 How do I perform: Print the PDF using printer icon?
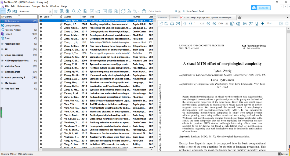click(172, 24)
